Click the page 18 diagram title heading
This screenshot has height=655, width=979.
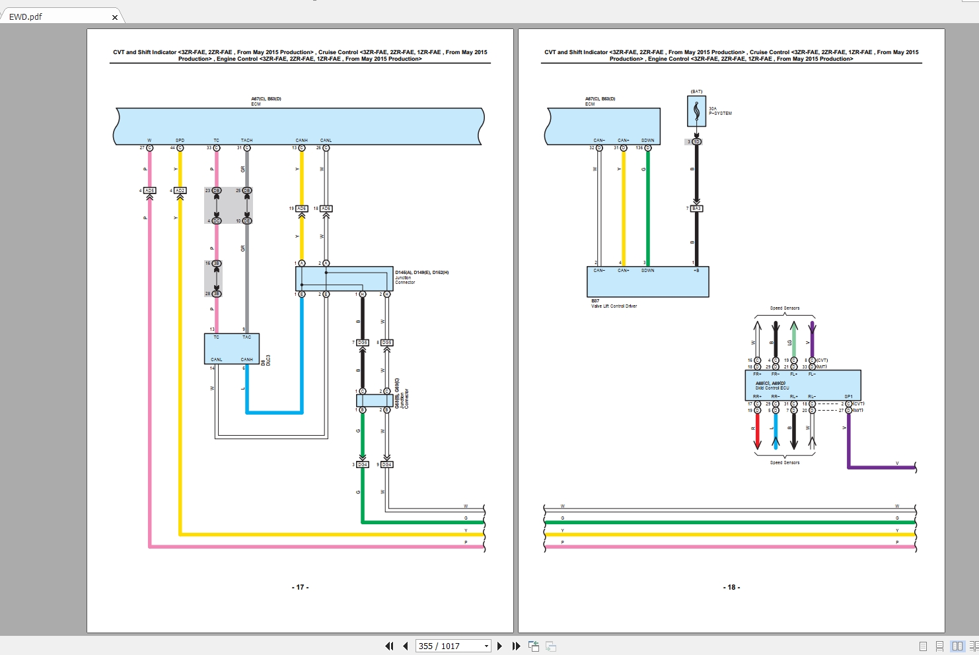pos(731,55)
